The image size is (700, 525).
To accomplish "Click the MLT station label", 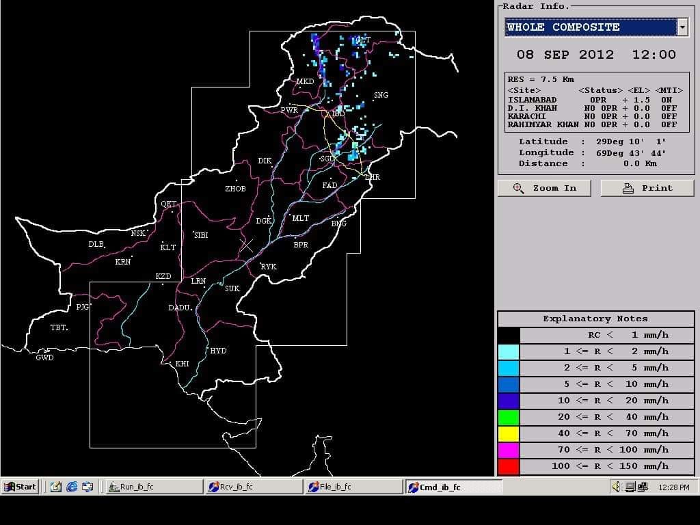I will [301, 218].
